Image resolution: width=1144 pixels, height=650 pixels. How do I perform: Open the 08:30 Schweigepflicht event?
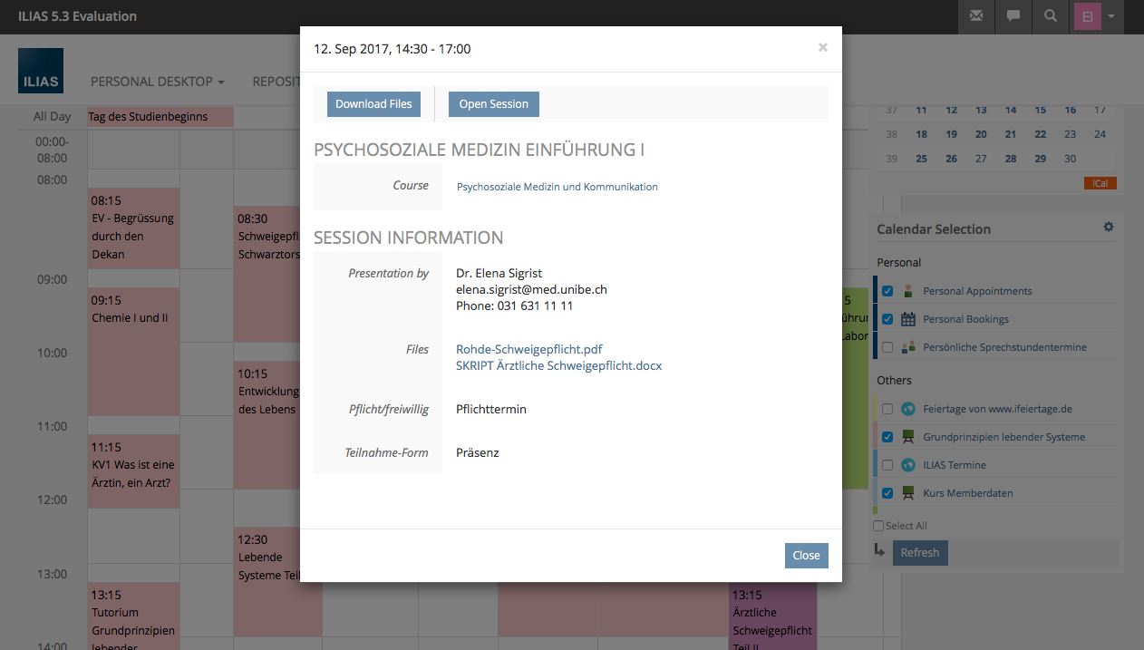(267, 274)
